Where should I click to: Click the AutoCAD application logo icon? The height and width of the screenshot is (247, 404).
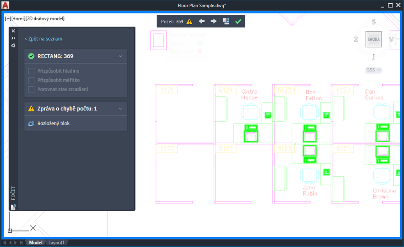tap(5, 5)
